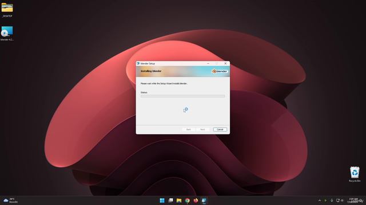Select the Blender Setup installer taskbar icon
This screenshot has height=205, width=366.
click(204, 200)
